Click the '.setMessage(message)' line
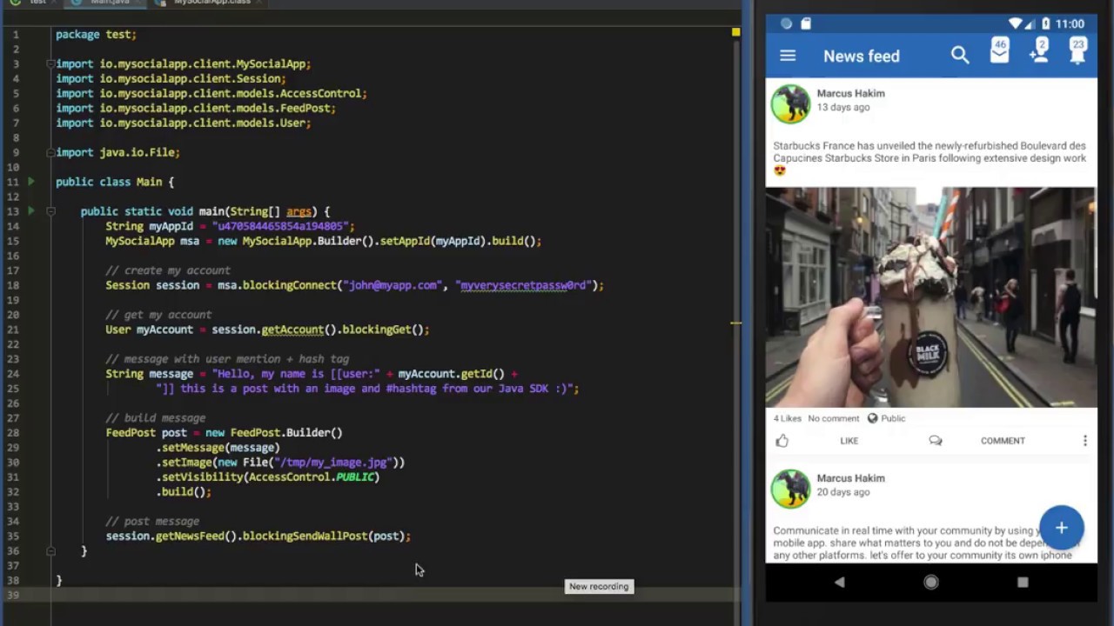Viewport: 1114px width, 626px height. [218, 448]
